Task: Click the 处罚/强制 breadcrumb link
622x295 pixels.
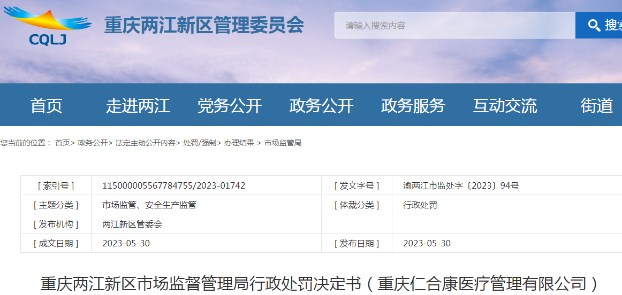Action: tap(200, 143)
